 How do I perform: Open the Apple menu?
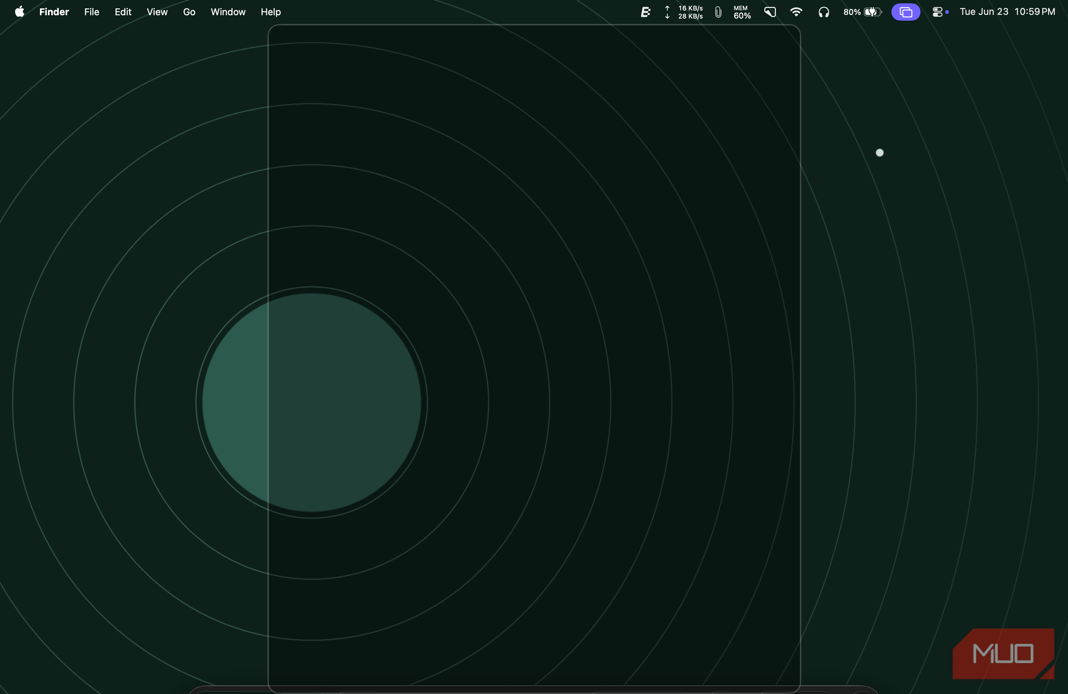(x=19, y=12)
